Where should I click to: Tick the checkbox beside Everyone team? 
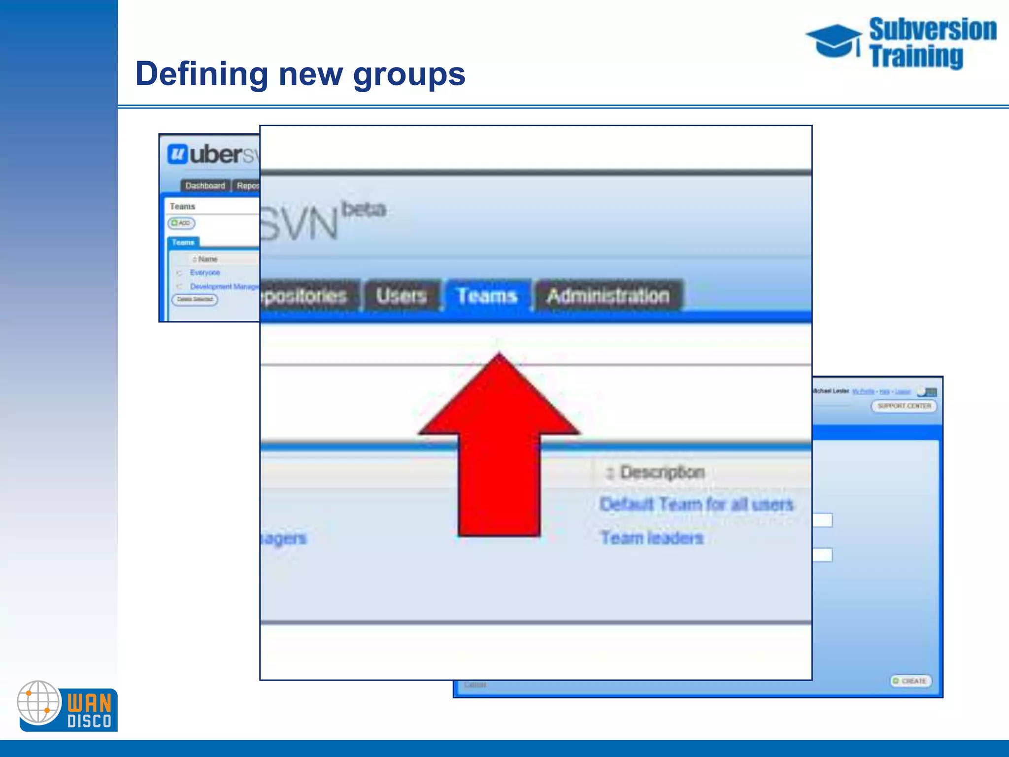click(x=179, y=273)
